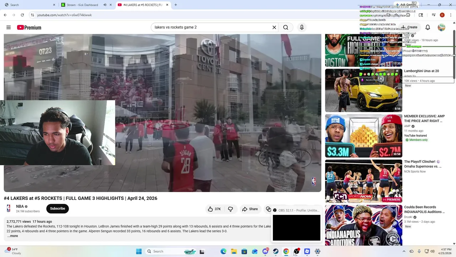The image size is (456, 257).
Task: Clear the YouTube search box text
Action: point(274,27)
